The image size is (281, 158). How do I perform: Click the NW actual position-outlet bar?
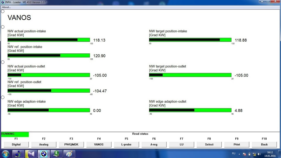tap(49, 75)
